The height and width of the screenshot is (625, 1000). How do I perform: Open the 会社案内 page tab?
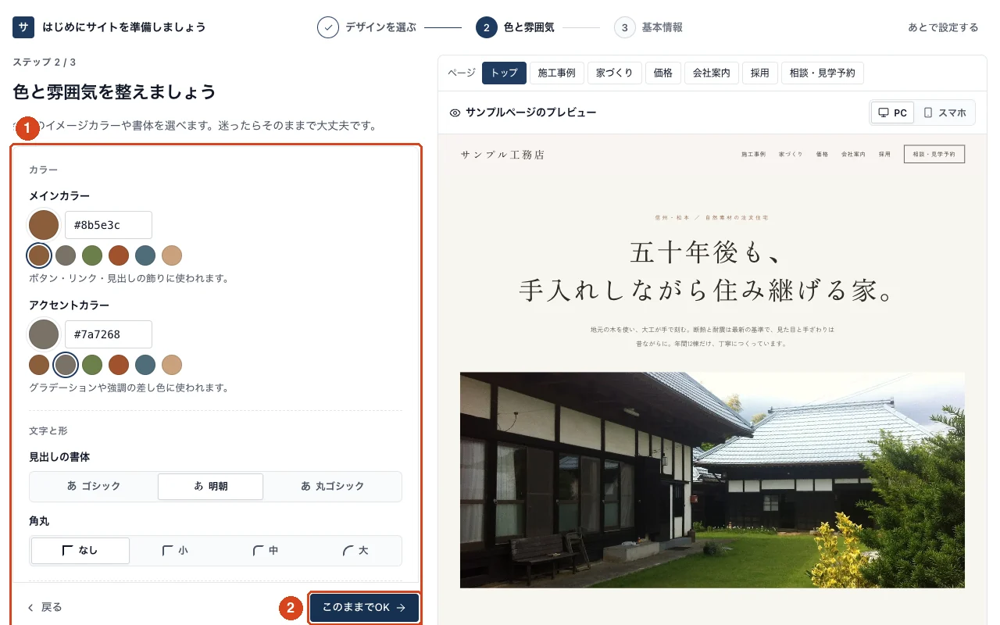point(712,73)
